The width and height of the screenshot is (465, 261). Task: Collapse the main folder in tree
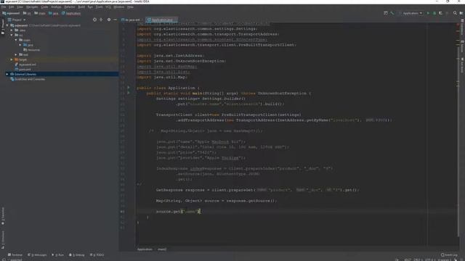[16, 40]
